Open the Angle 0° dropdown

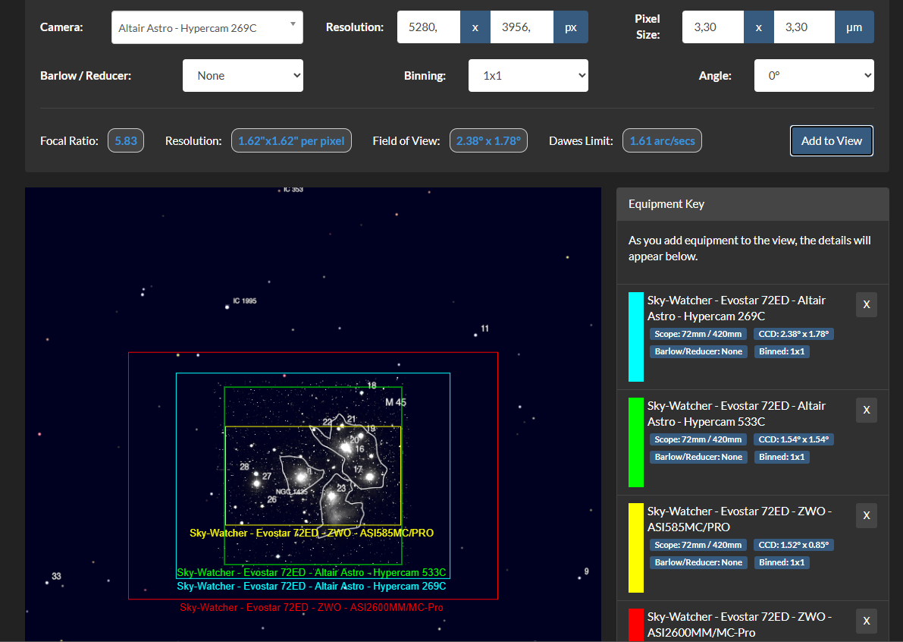coord(814,75)
